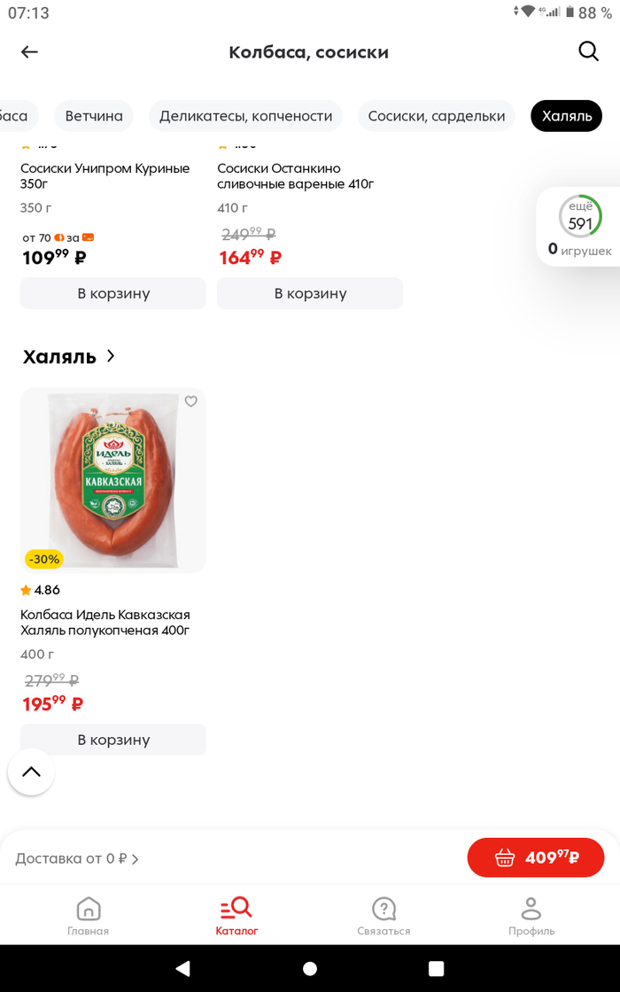Add Сосиски Унипром Куриные to cart
Screen dimensions: 620x992
(x=113, y=293)
